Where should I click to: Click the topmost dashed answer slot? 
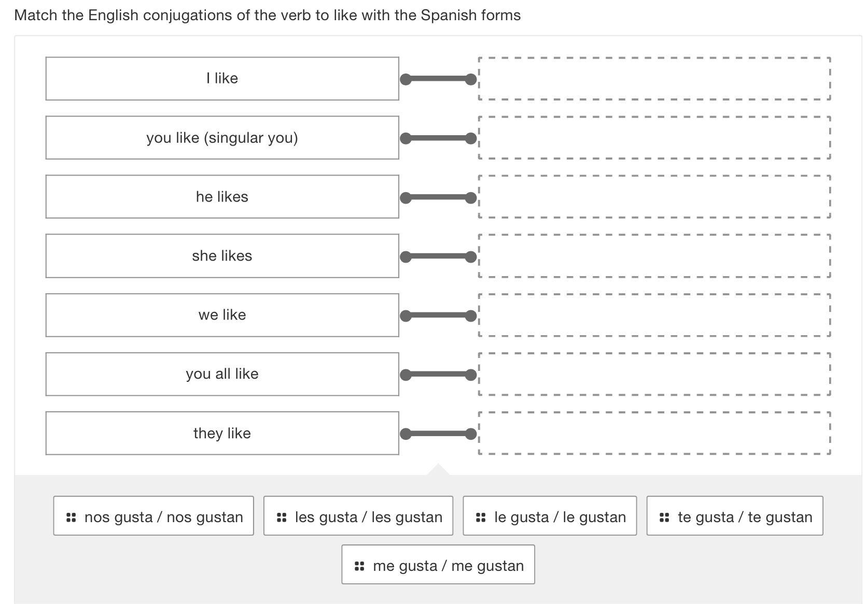pos(653,78)
